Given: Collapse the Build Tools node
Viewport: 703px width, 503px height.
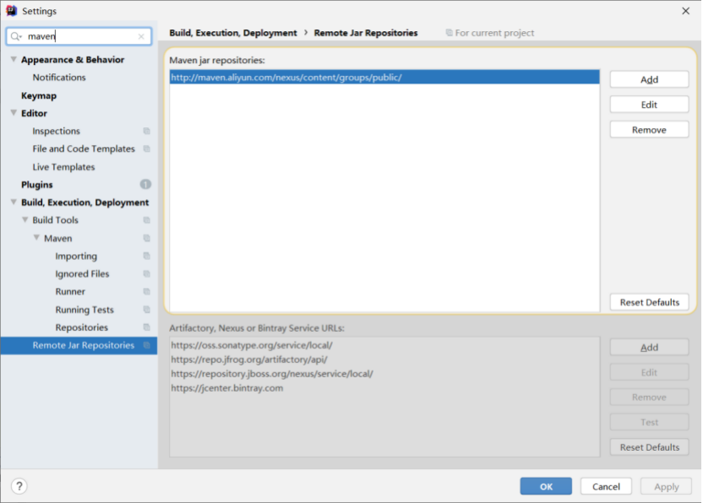Looking at the screenshot, I should 25,220.
